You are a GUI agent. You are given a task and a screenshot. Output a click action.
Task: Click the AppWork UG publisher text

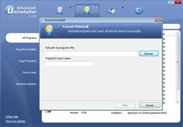(x=147, y=113)
